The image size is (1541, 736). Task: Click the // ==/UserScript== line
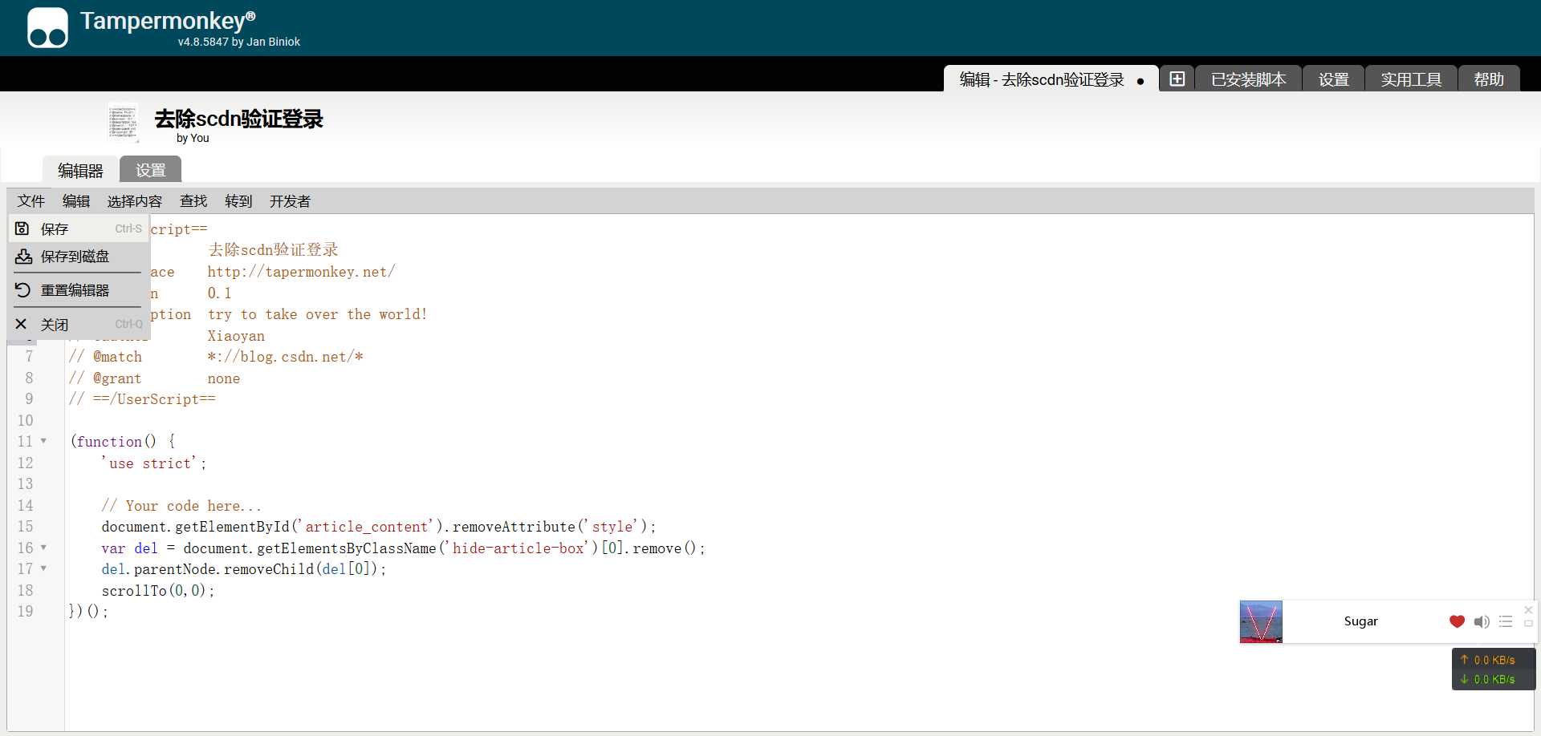click(142, 399)
